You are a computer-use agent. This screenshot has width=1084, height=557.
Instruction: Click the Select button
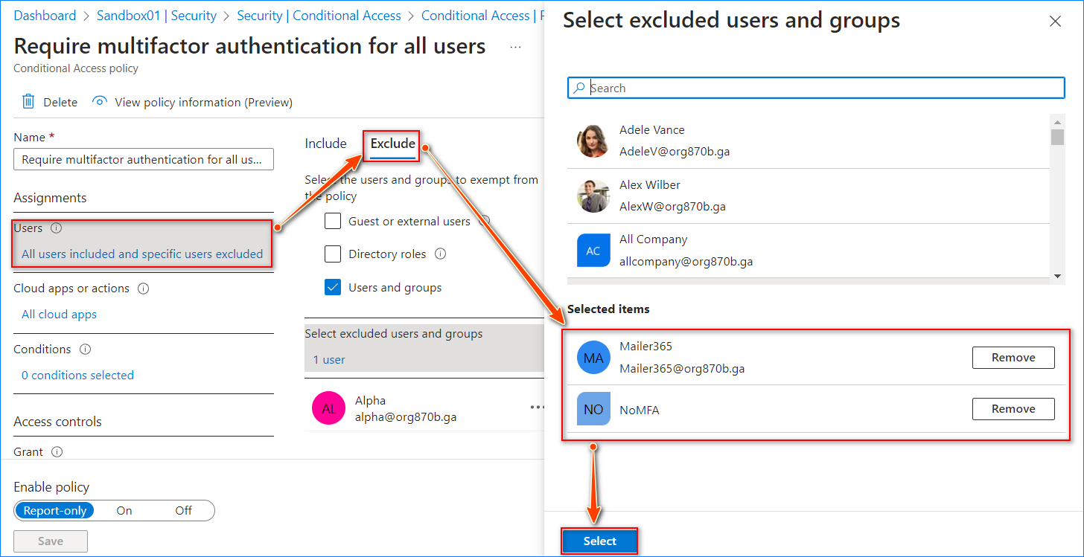600,541
